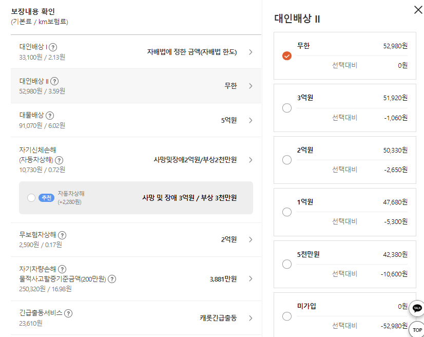The width and height of the screenshot is (424, 337).
Task: Select the 5천만원 coverage option
Action: click(286, 264)
